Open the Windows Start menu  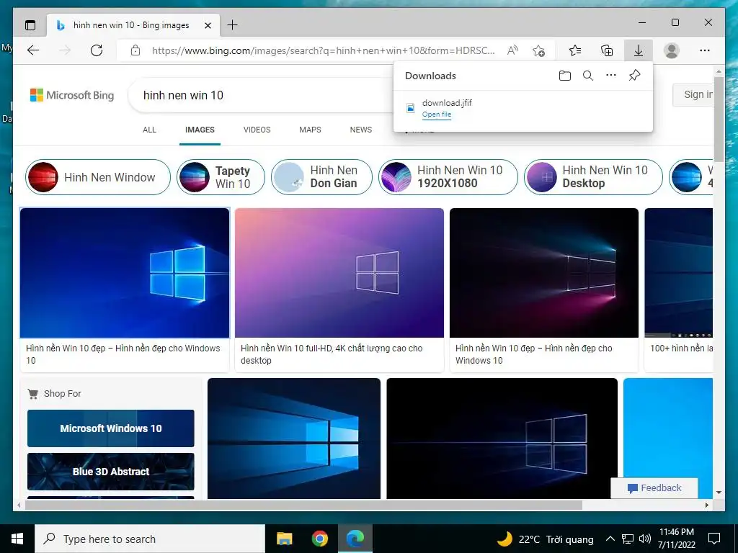[17, 539]
